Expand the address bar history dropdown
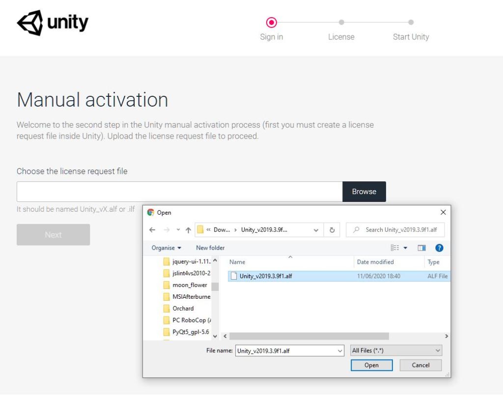The height and width of the screenshot is (398, 503). pyautogui.click(x=316, y=230)
